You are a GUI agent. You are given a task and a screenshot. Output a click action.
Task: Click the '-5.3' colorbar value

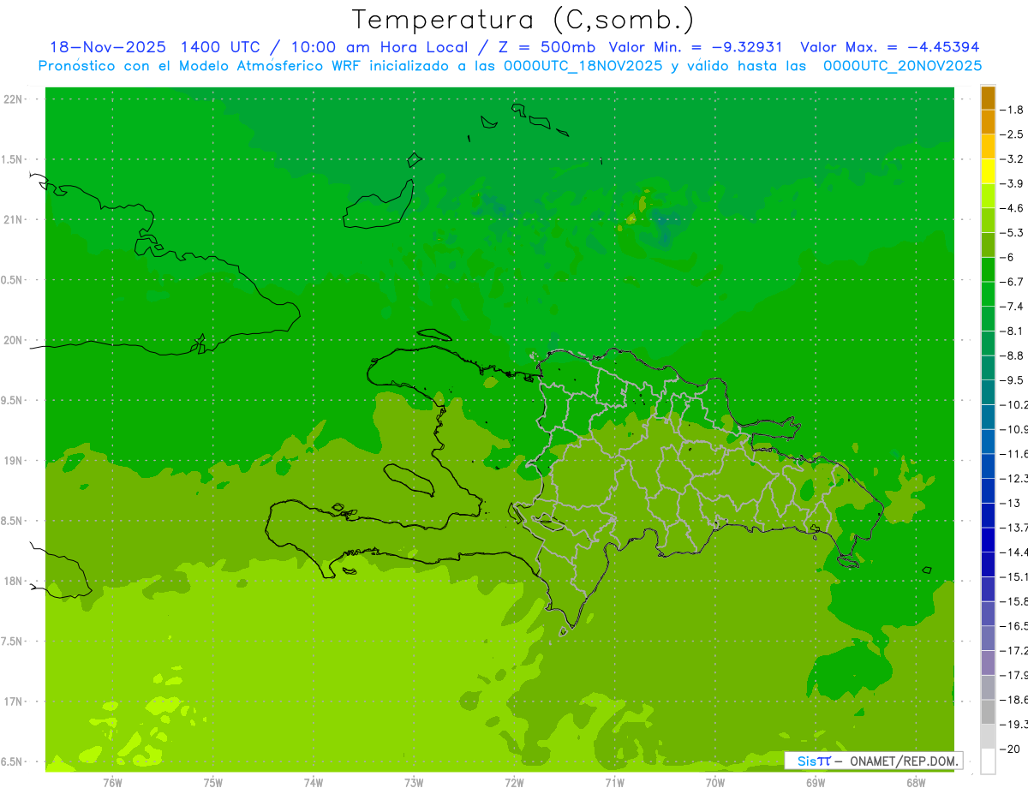pos(1012,232)
